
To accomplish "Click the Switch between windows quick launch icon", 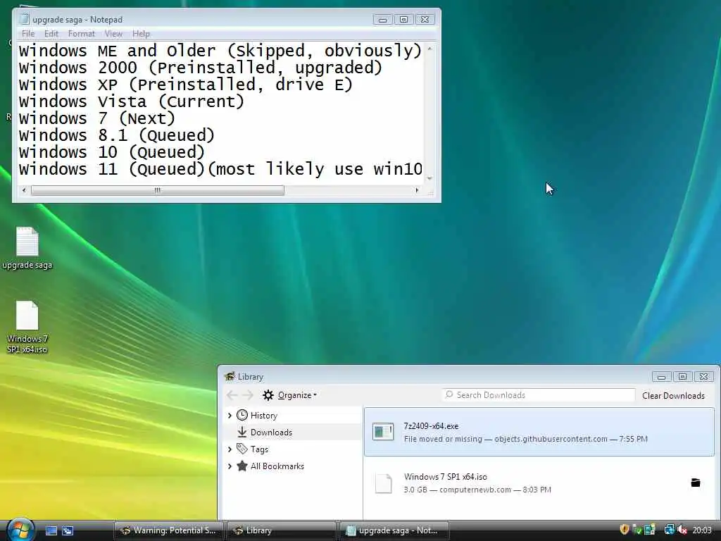I will pyautogui.click(x=68, y=530).
